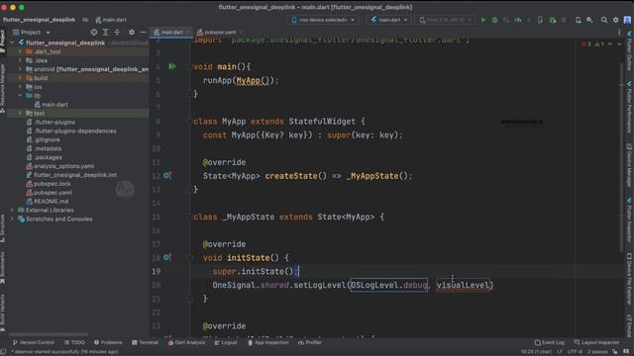Expand the .dart_tool folder

20,51
